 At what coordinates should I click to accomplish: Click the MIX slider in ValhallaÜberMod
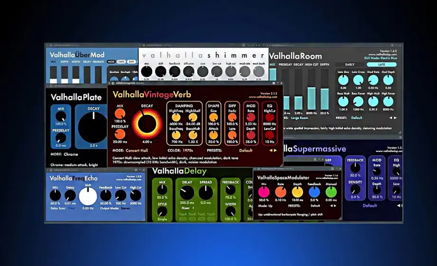click(54, 75)
